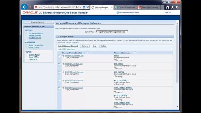Click info icon beside Managed Instances header

[x=135, y=52]
